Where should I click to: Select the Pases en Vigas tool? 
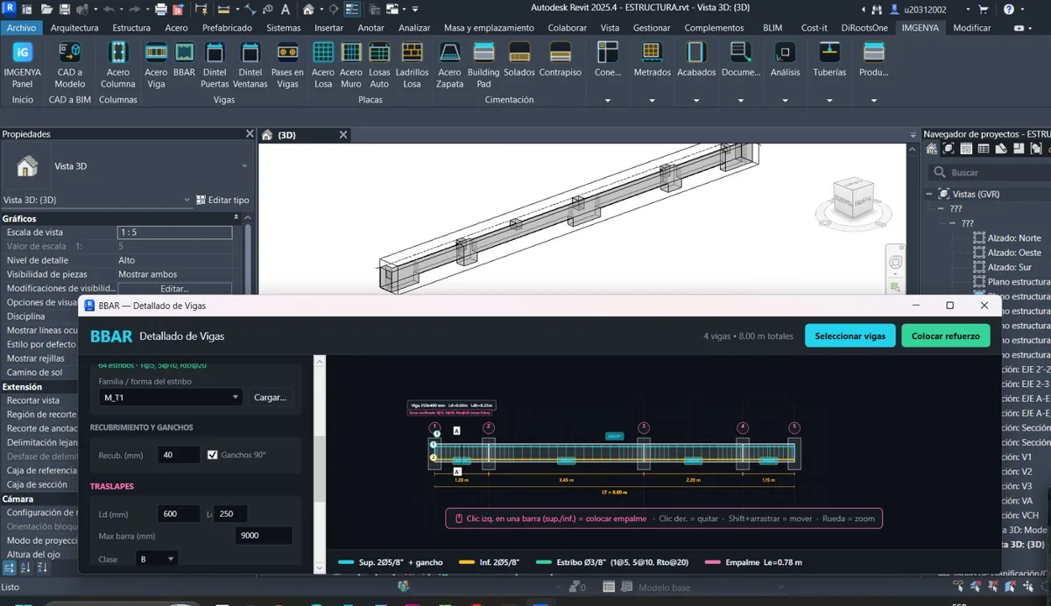pyautogui.click(x=287, y=65)
